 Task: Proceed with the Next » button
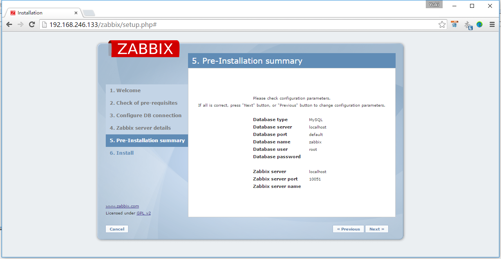click(377, 229)
